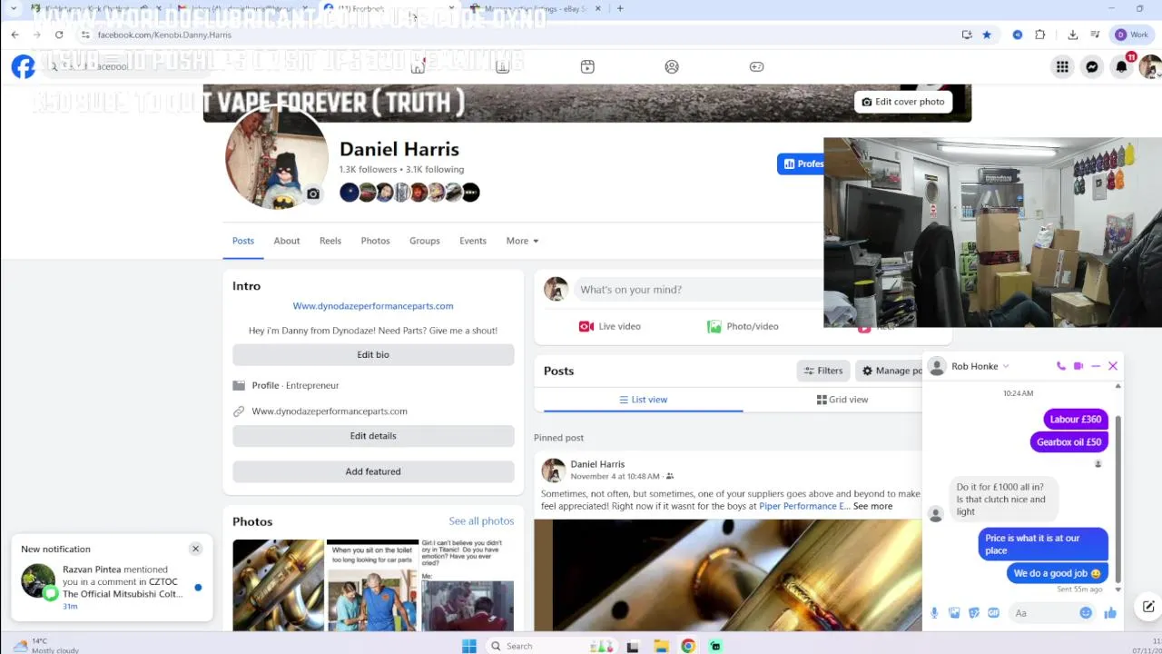Open the Www.dynodazeperformanceparts.com intro link
Image resolution: width=1162 pixels, height=654 pixels.
[373, 306]
